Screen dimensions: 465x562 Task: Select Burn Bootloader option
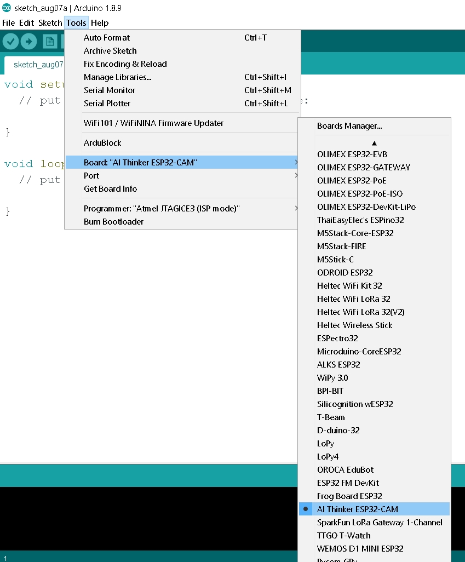pos(113,222)
